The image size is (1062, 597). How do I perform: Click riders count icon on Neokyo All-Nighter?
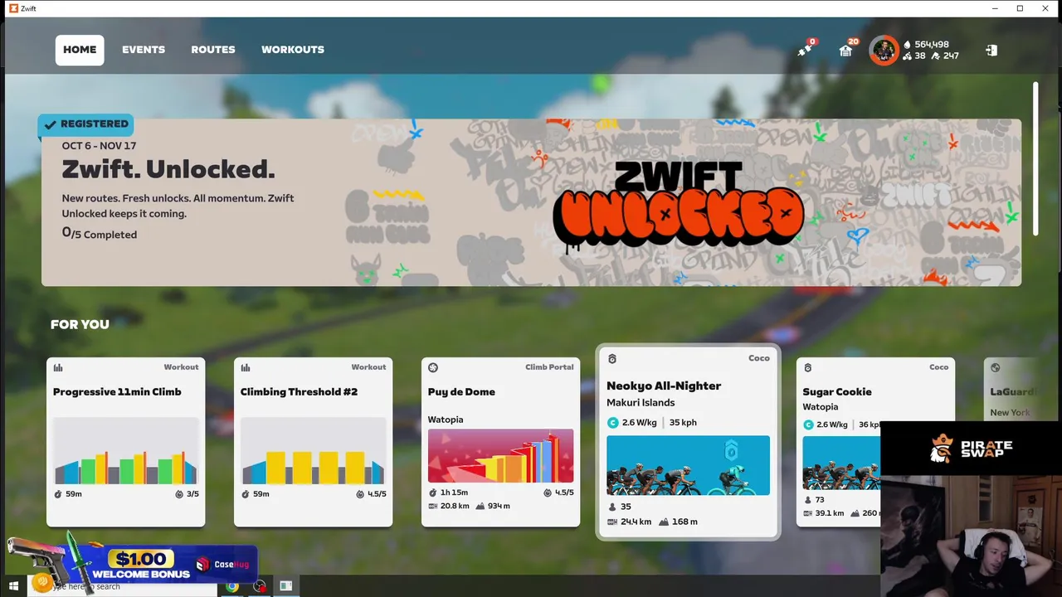coord(612,507)
